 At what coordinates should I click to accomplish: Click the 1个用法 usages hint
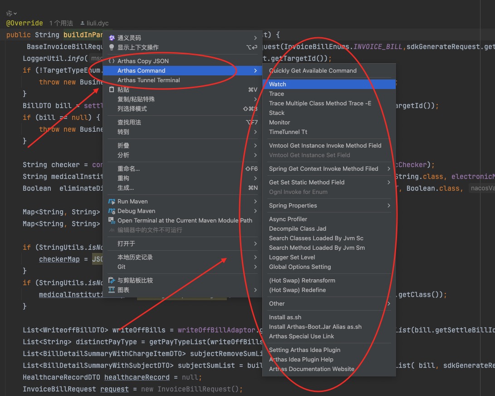(x=61, y=23)
